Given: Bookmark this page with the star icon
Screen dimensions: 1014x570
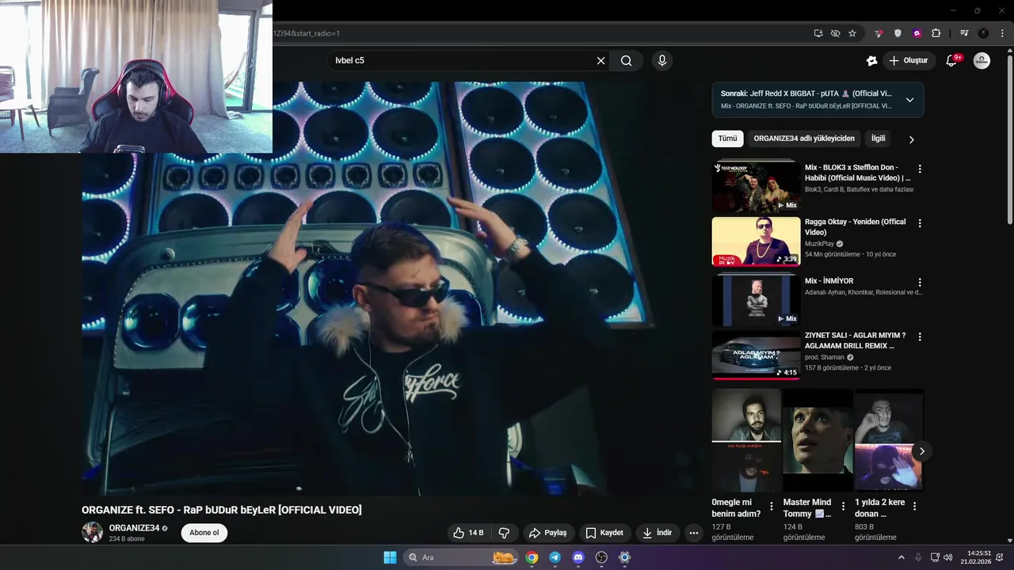Looking at the screenshot, I should click(852, 33).
